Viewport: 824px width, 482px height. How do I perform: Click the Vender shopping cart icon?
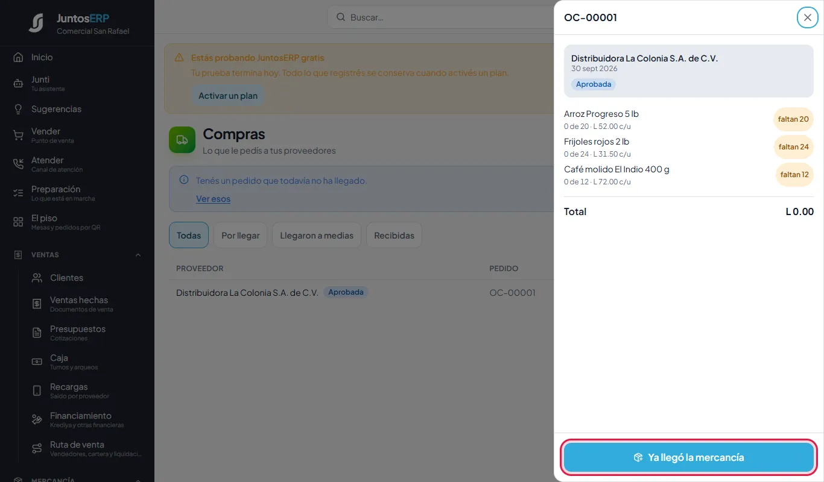[x=18, y=136]
